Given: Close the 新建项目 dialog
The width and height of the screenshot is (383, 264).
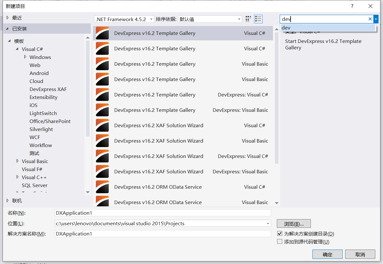Looking at the screenshot, I should pos(370,6).
